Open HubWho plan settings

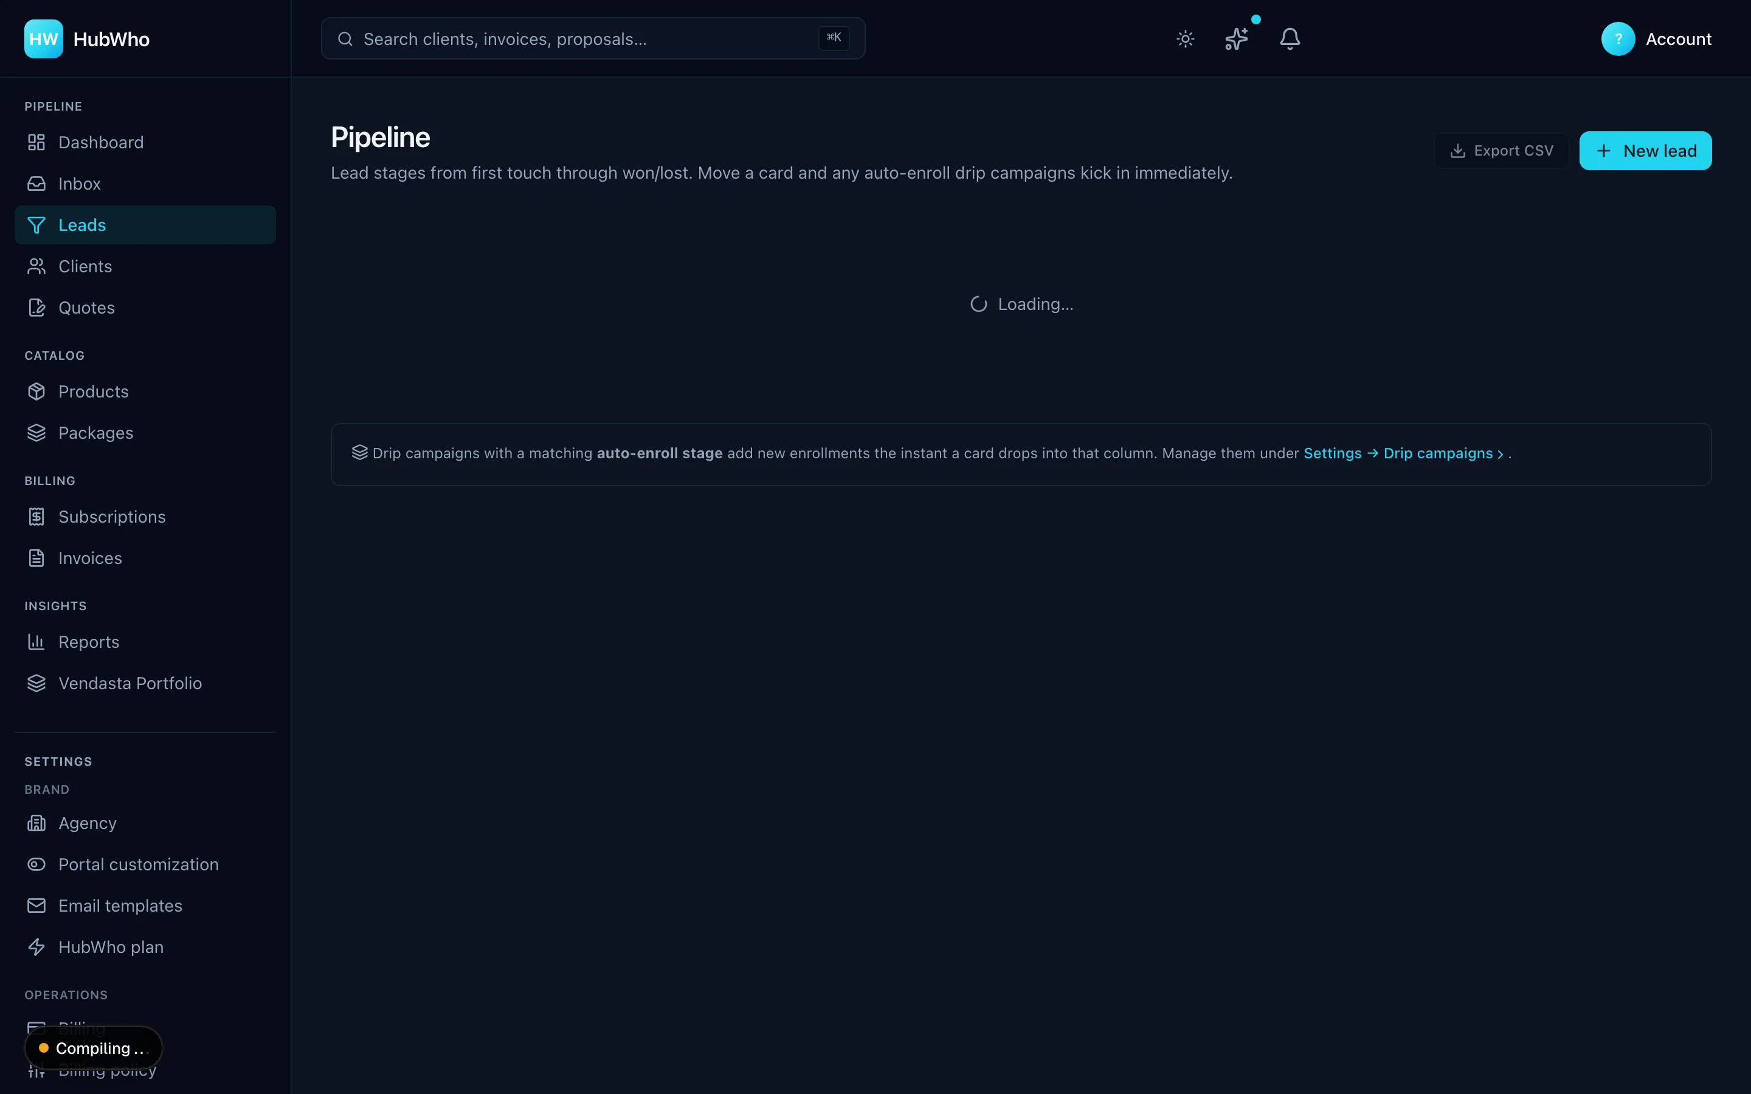145,947
